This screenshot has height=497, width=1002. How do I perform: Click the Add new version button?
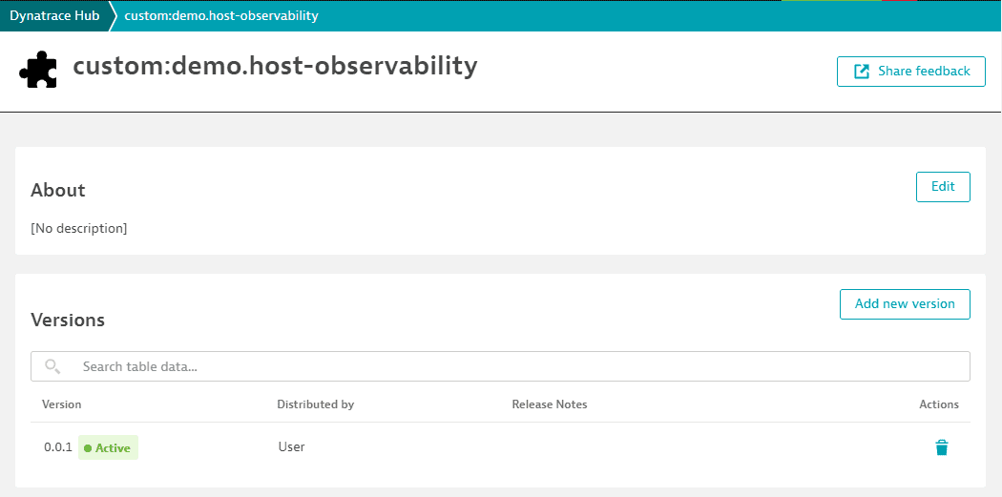[x=905, y=304]
